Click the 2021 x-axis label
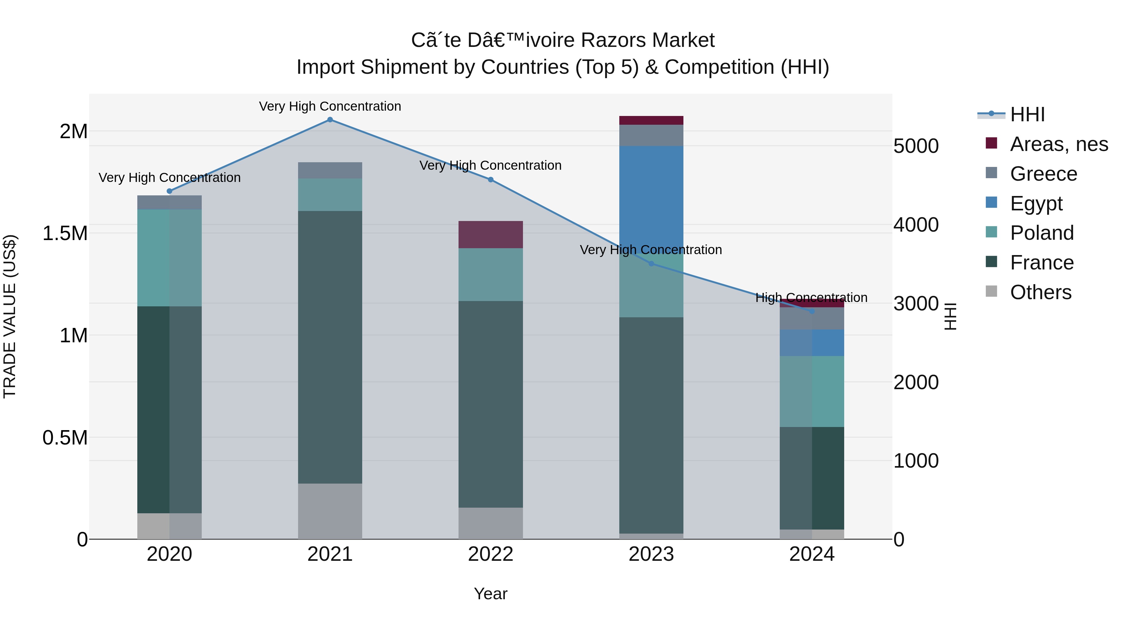The height and width of the screenshot is (633, 1126). [330, 554]
